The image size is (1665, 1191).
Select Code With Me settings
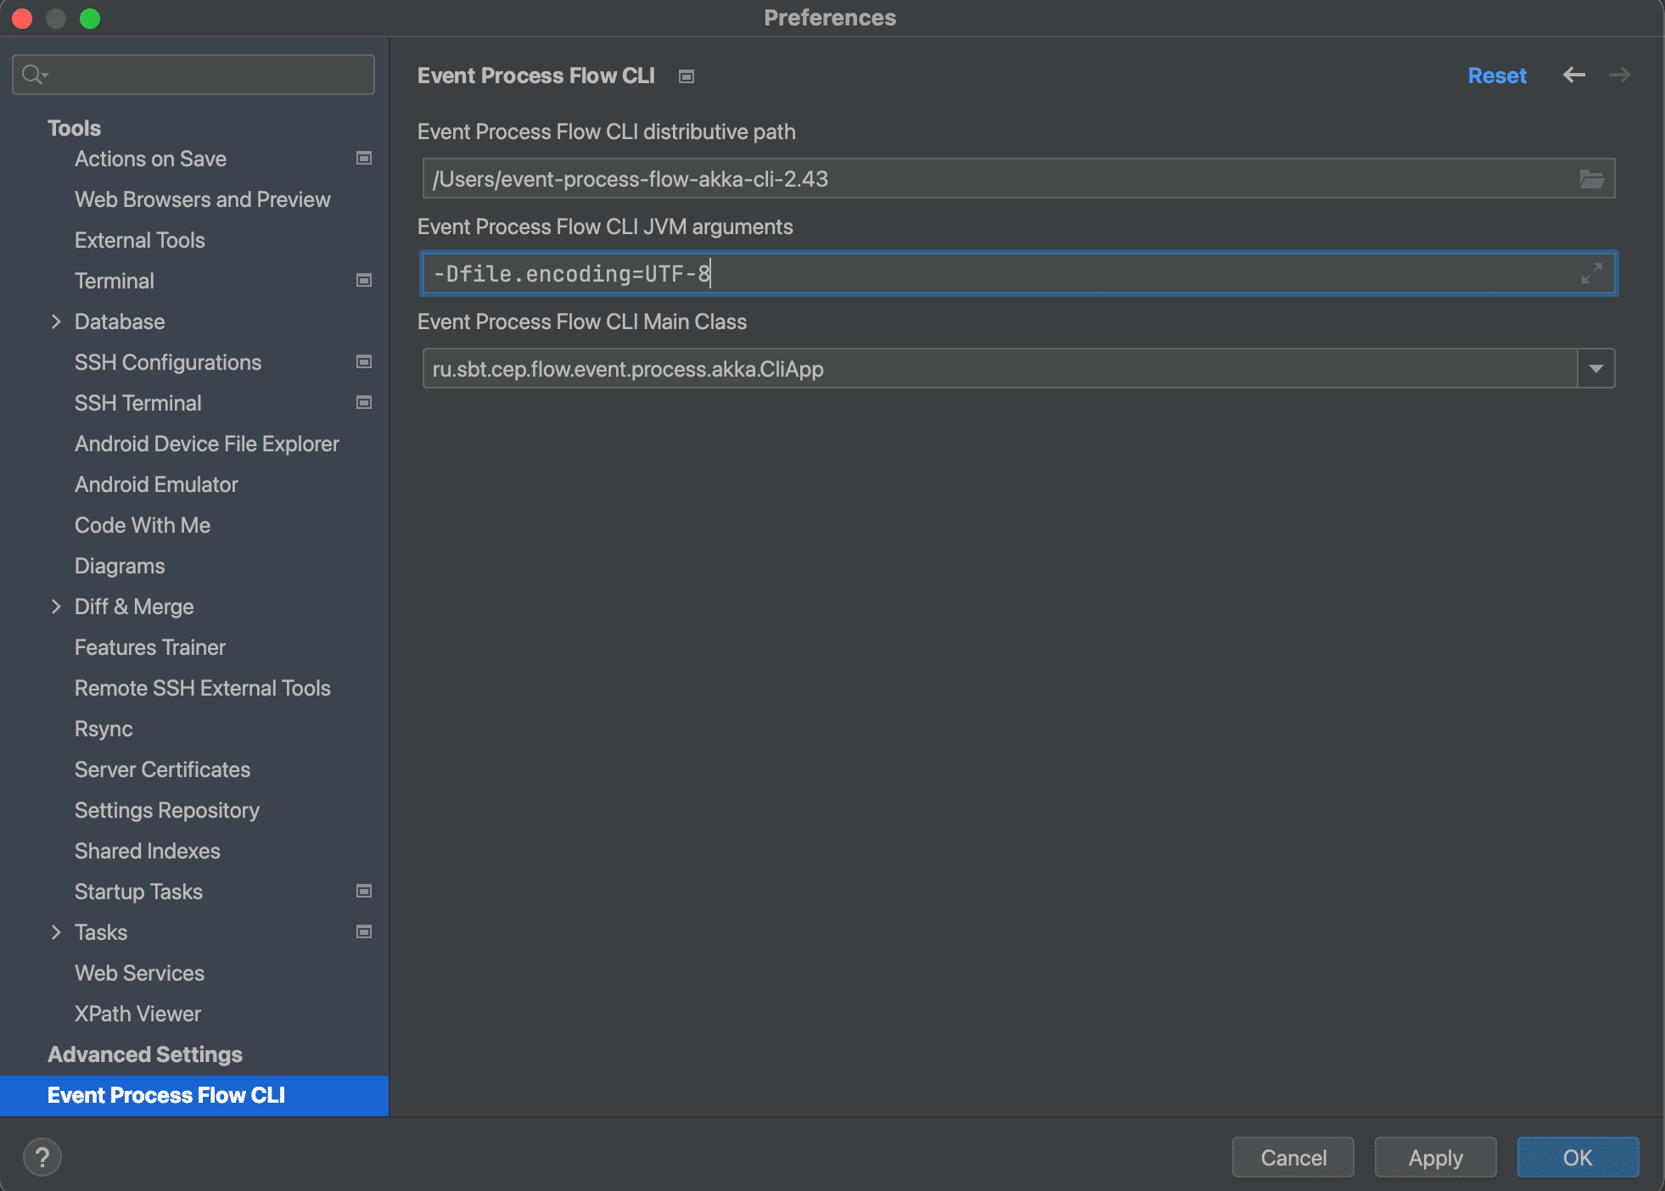(142, 525)
